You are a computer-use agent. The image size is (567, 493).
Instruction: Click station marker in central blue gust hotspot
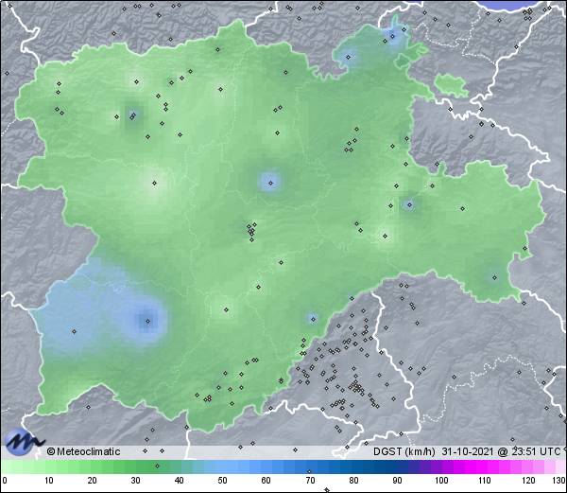pos(270,183)
